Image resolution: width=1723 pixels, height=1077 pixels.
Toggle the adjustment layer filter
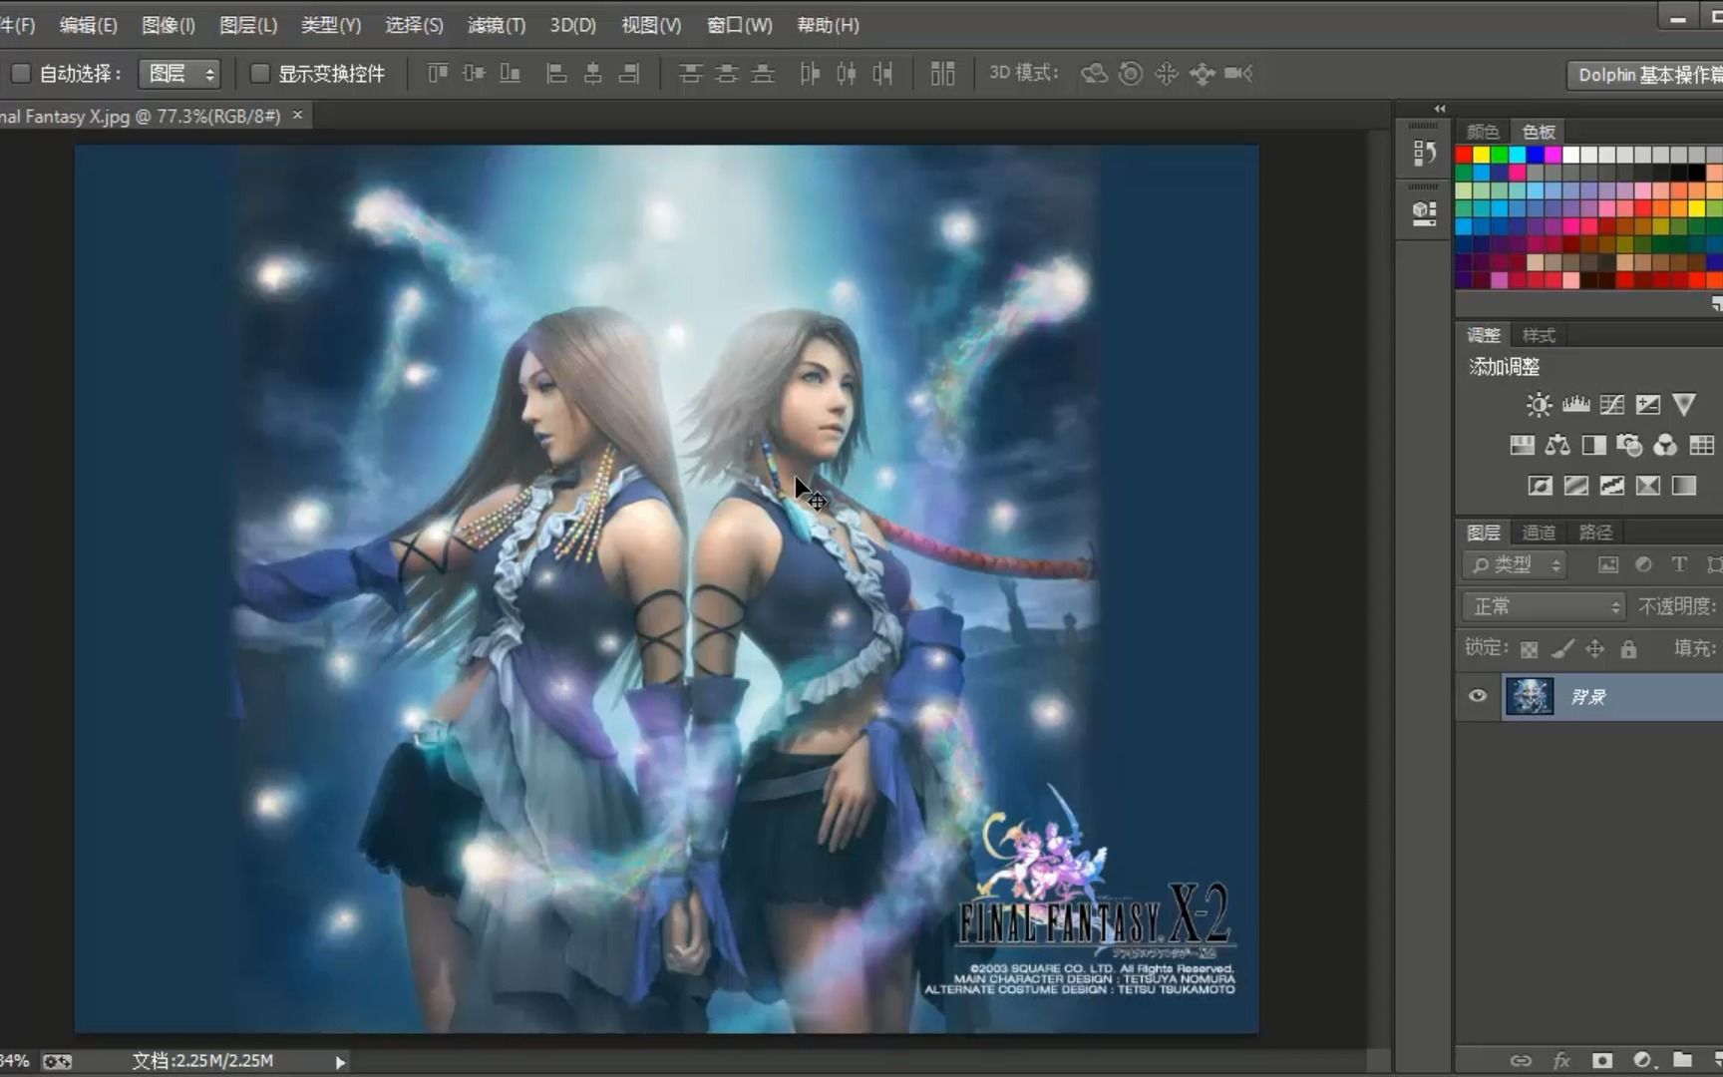[1643, 564]
